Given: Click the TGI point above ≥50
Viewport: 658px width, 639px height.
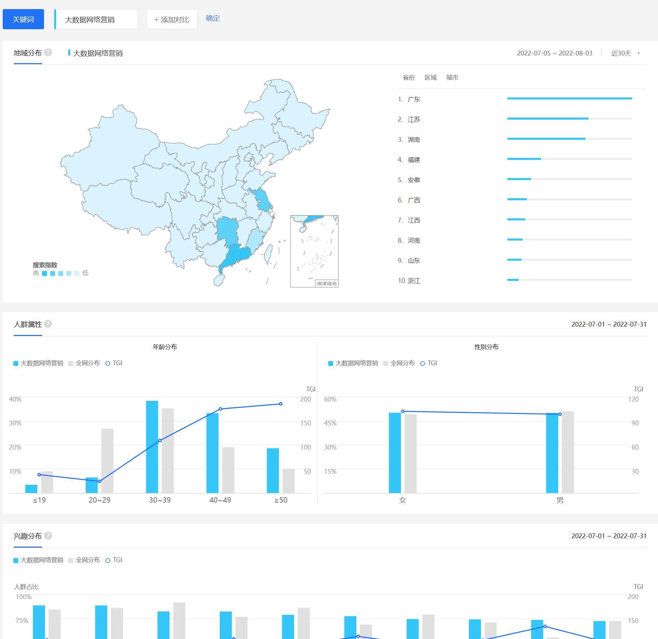Looking at the screenshot, I should [281, 404].
